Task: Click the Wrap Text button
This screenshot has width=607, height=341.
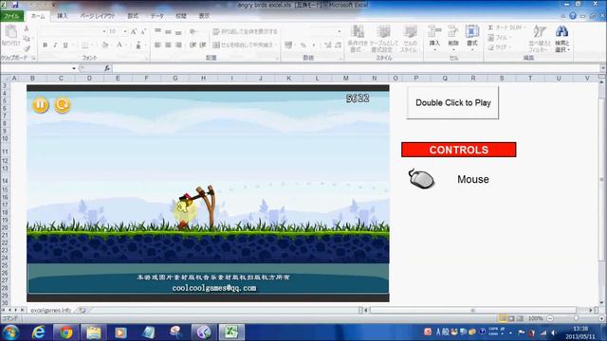Action: tap(246, 31)
